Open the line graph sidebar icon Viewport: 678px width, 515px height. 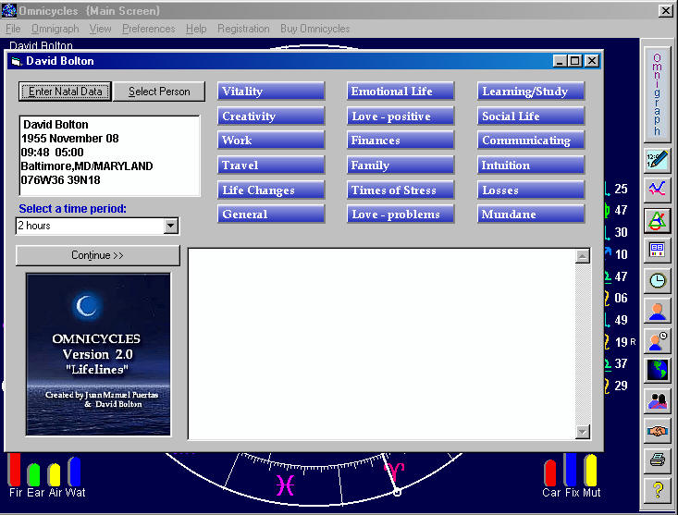(x=658, y=190)
